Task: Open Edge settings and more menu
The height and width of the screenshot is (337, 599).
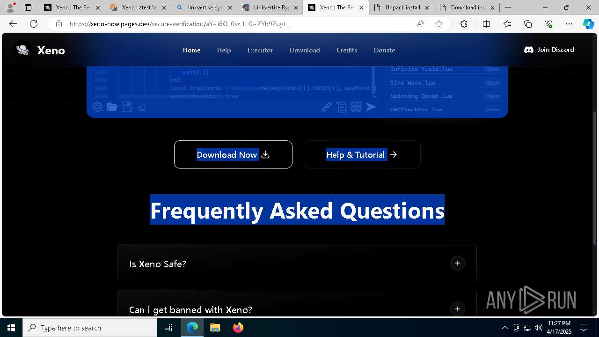Action: tap(569, 24)
